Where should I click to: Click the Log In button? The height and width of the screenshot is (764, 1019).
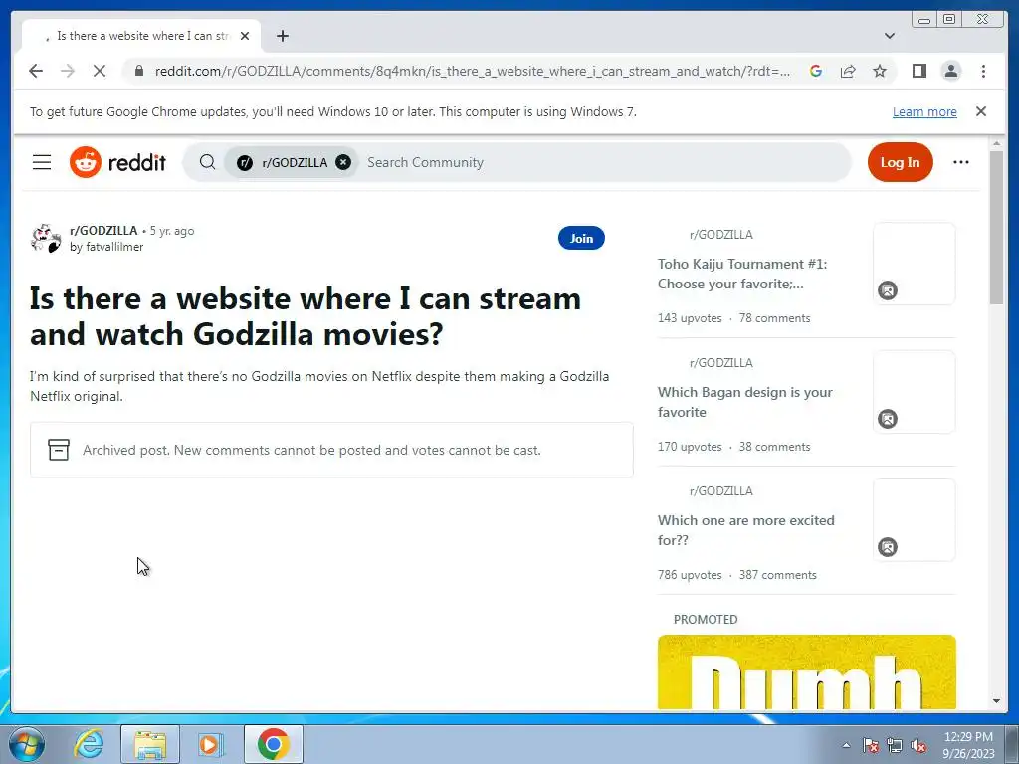900,162
